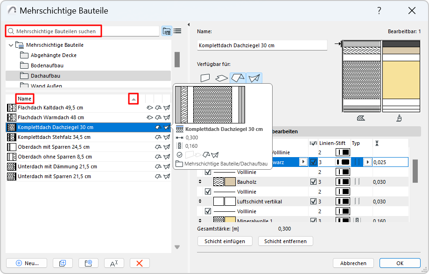429x274 pixels.
Task: Click the new folder icon button
Action: click(88, 263)
